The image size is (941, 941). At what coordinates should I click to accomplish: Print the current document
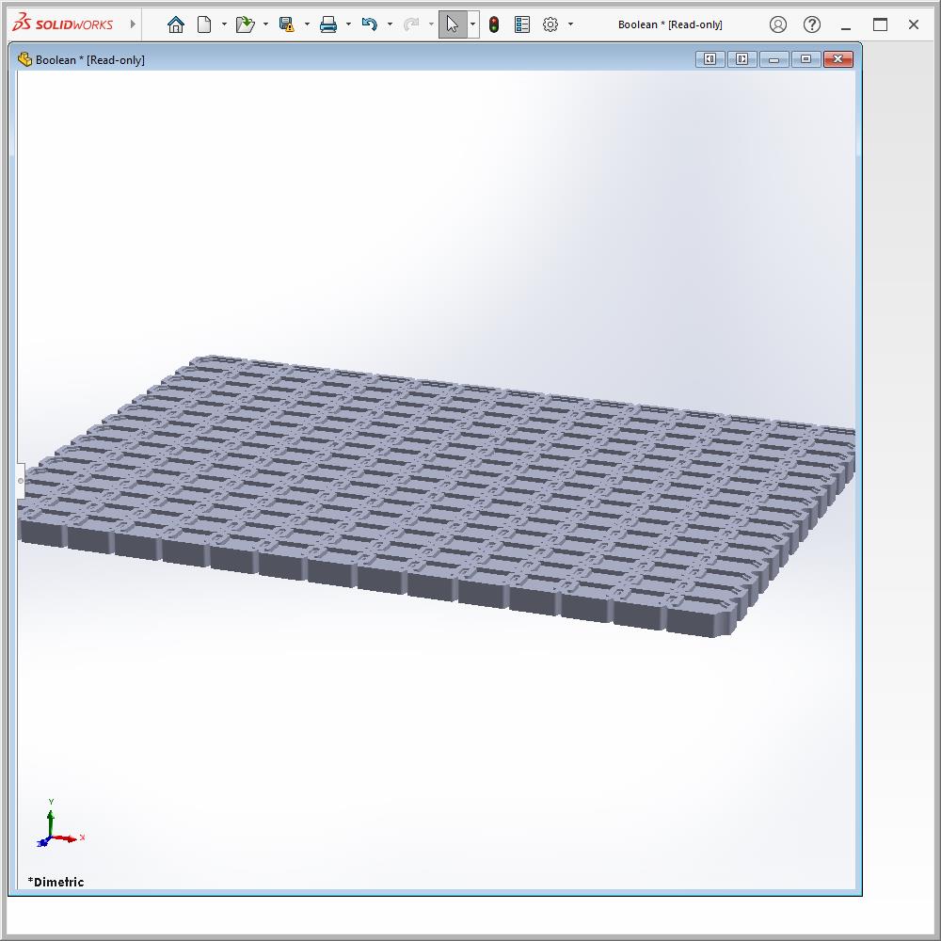click(x=327, y=24)
